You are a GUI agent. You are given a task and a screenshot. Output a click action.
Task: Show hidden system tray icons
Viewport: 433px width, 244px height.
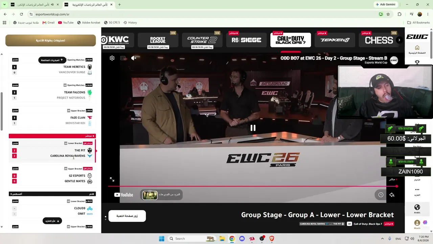[x=383, y=239]
